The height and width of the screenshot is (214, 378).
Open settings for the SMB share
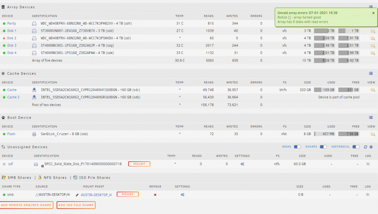coord(183,195)
